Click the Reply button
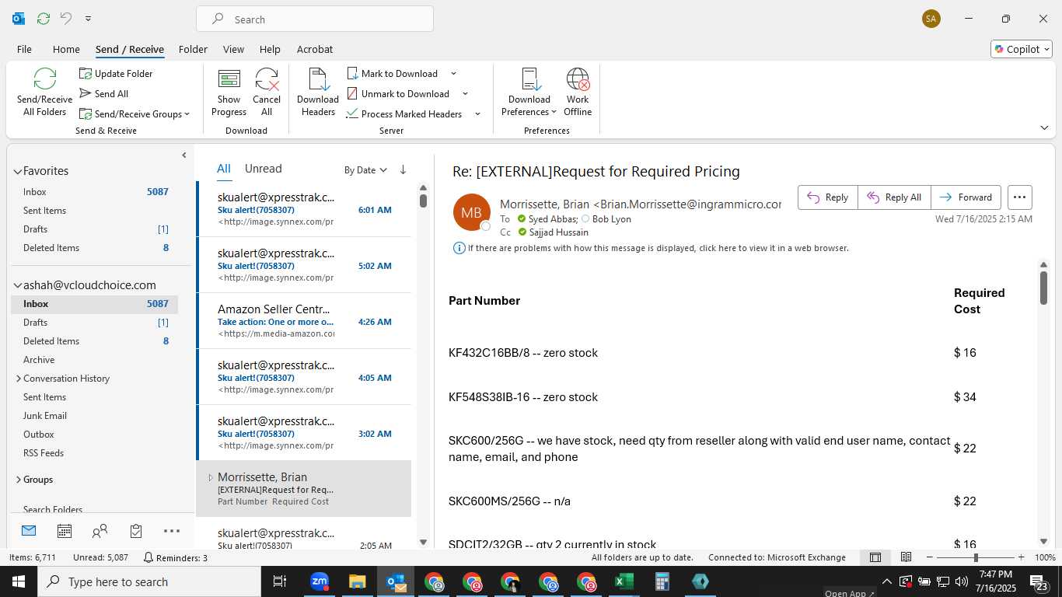 pyautogui.click(x=828, y=197)
